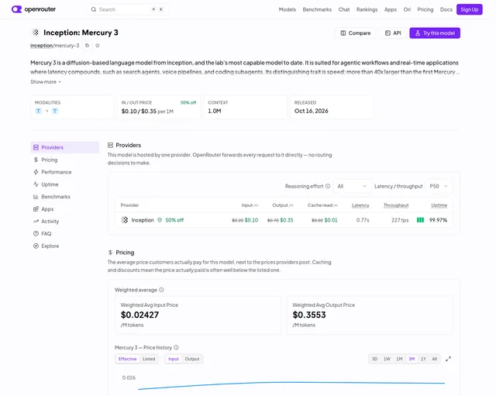Set chart range to 1Y
The width and height of the screenshot is (496, 396).
[423, 359]
